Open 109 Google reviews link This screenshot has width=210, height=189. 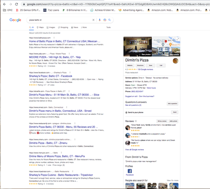(x=145, y=69)
